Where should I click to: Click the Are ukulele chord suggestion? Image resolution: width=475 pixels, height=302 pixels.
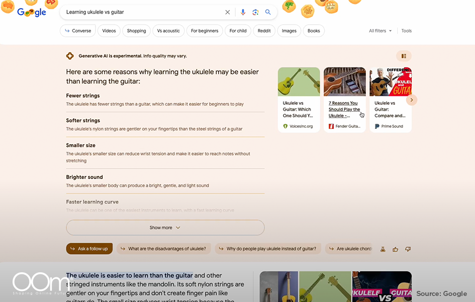(x=349, y=249)
